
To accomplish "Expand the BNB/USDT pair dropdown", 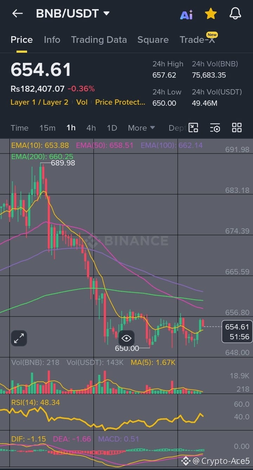I will 106,14.
